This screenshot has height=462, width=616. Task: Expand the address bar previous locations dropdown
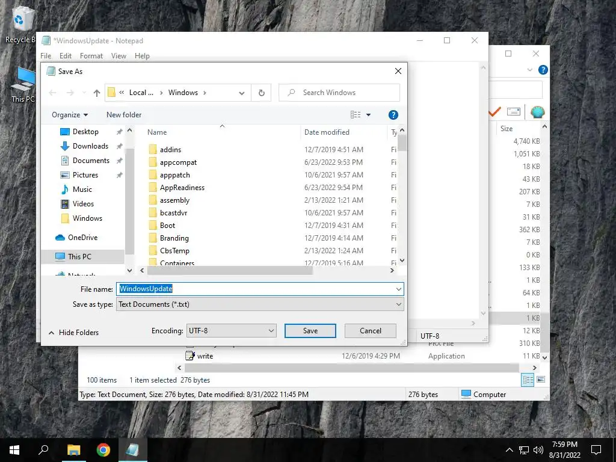click(242, 93)
